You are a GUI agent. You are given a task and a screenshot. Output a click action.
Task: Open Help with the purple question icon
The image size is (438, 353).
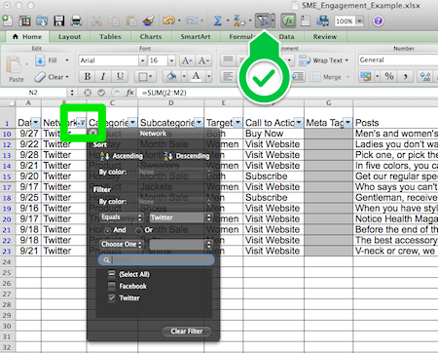point(378,21)
